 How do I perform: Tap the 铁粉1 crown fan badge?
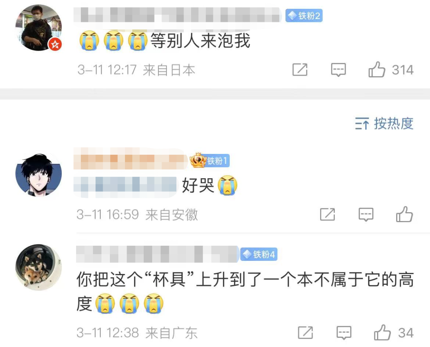pyautogui.click(x=210, y=160)
